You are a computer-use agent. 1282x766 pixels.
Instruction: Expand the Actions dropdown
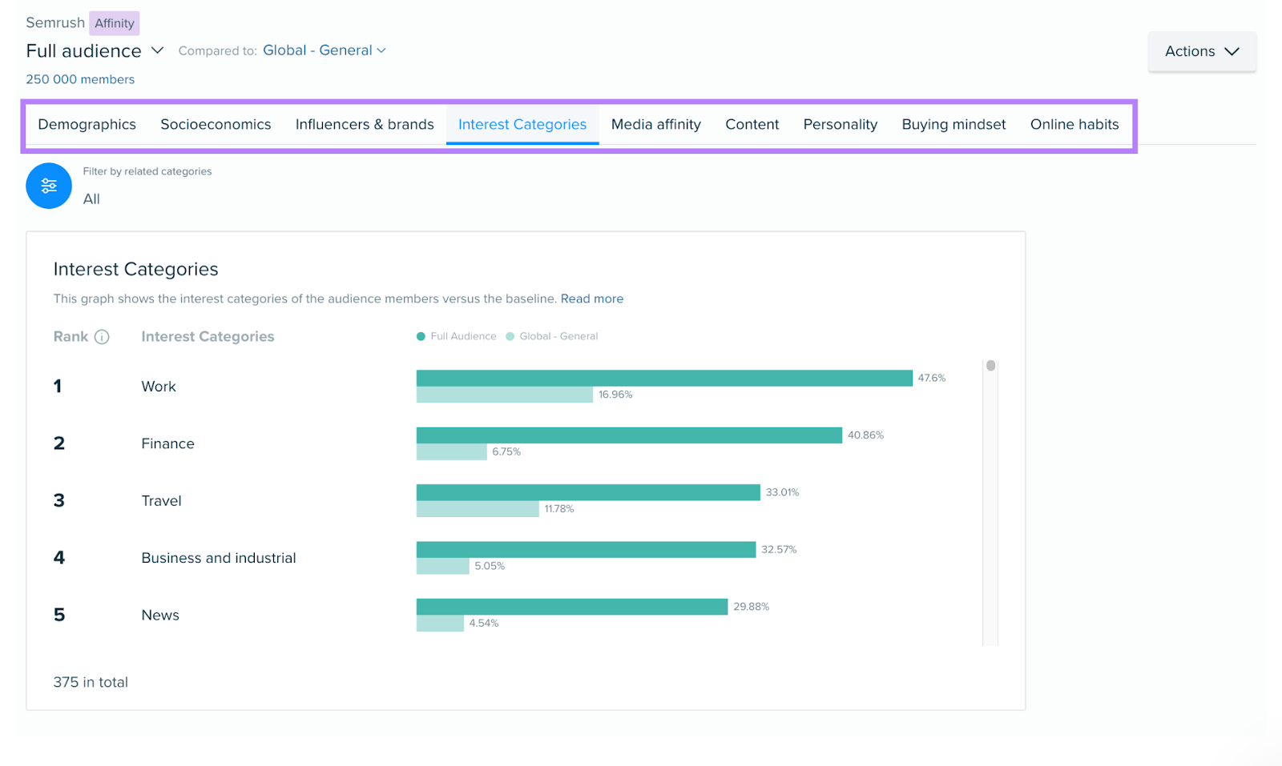(1201, 50)
